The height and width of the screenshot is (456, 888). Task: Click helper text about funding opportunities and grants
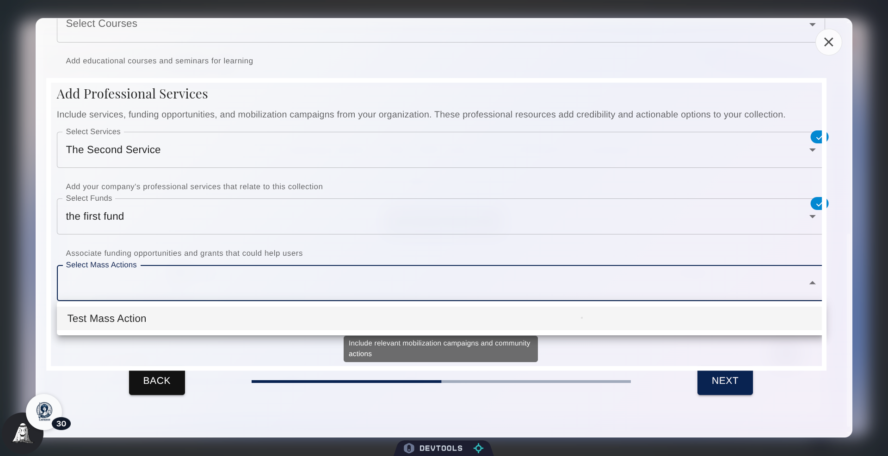tap(184, 253)
